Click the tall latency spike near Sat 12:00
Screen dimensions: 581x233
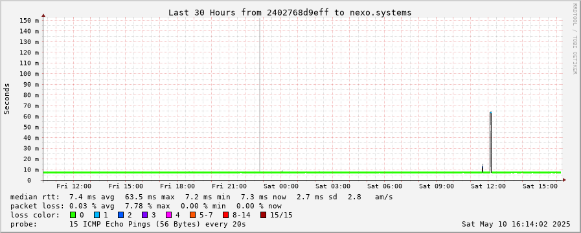pyautogui.click(x=490, y=142)
